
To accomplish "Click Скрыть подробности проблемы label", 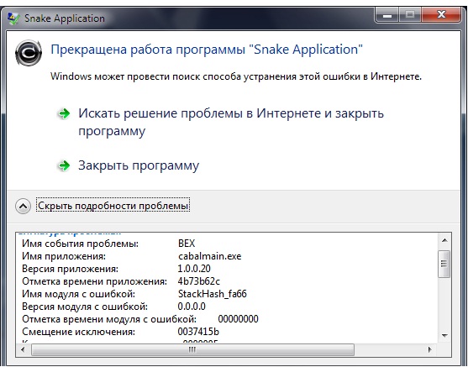I will 113,206.
